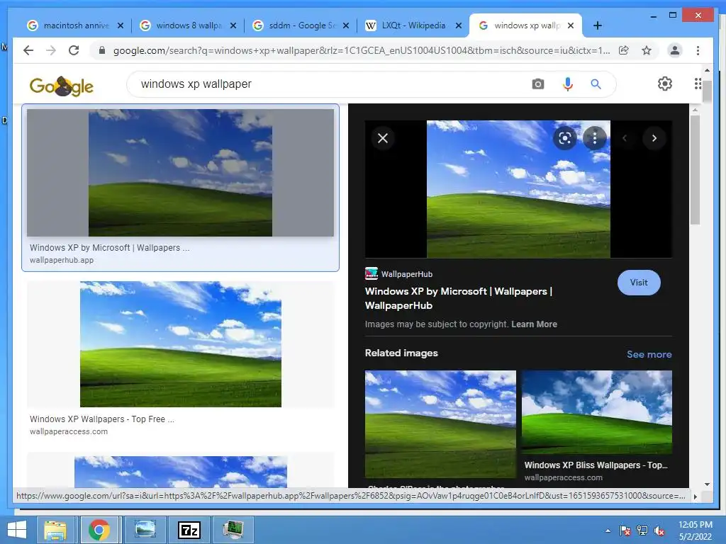Open the Learn More copyright link
The width and height of the screenshot is (726, 544).
[534, 324]
